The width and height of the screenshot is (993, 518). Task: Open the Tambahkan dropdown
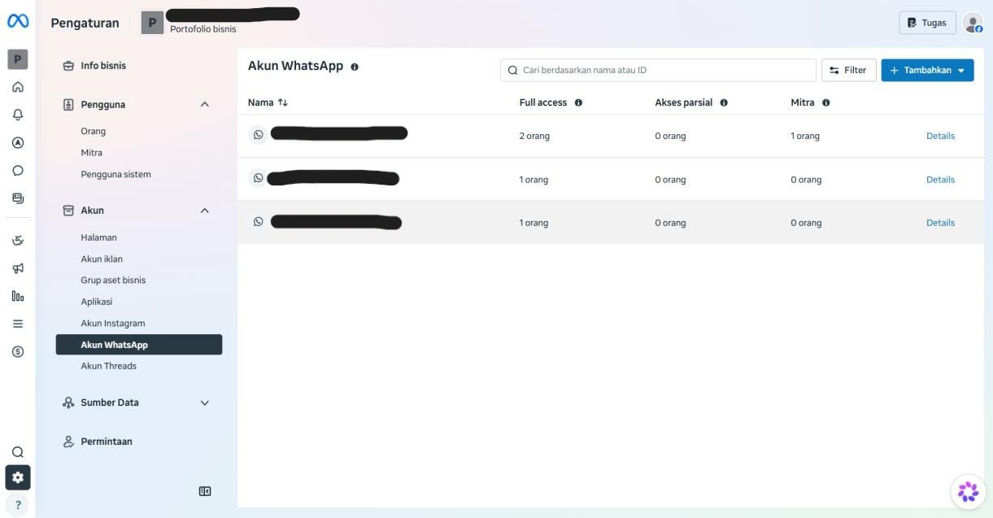click(927, 70)
